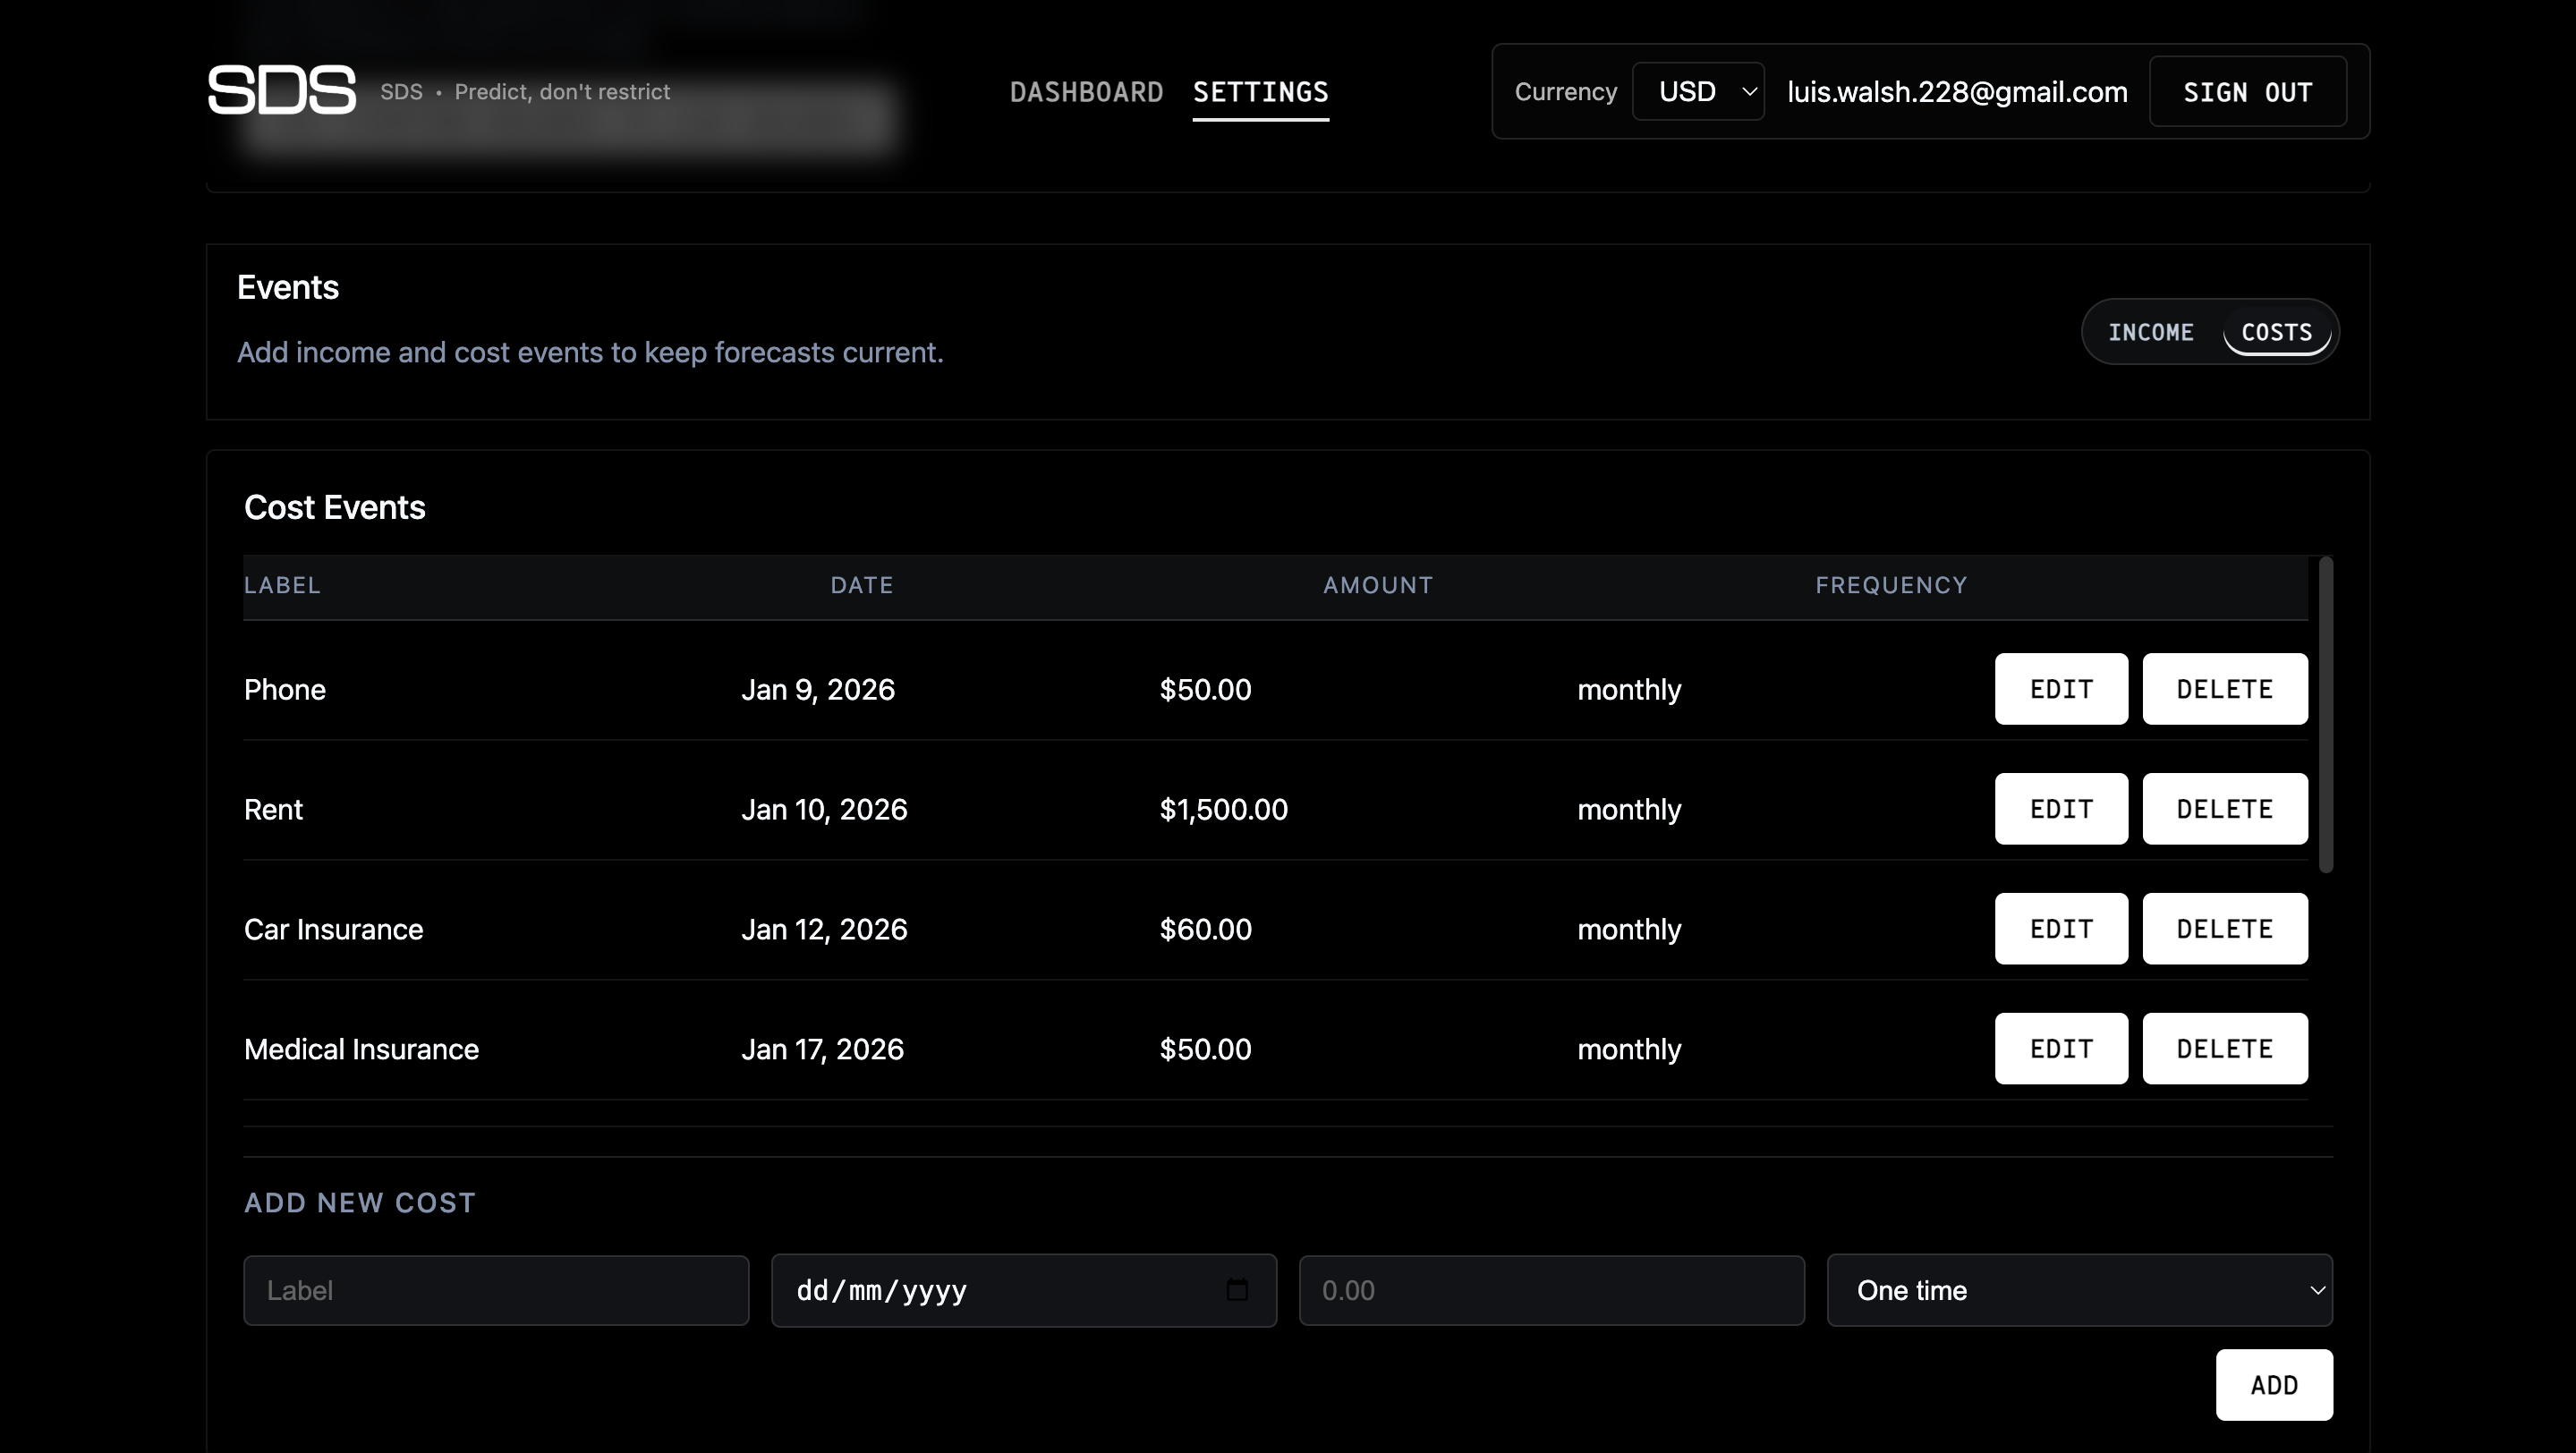Select the $60.00 amount cell
The height and width of the screenshot is (1453, 2576).
[1205, 929]
